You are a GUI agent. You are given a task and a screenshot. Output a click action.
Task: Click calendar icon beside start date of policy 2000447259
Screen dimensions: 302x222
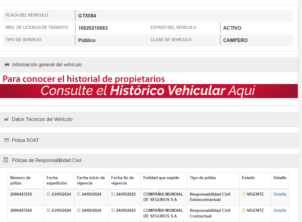click(79, 194)
